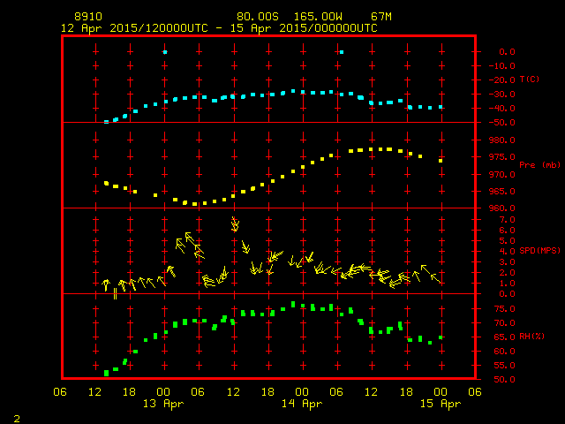This screenshot has height=424, width=565.
Task: Click the 'T(C)' temperature axis title
Action: point(530,79)
